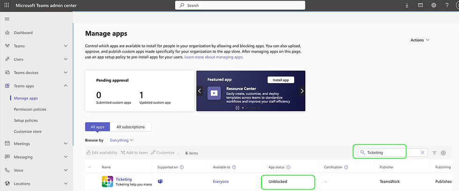Viewport: 459px width, 191px height.
Task: Expand the Users sidebar section
Action: point(66,59)
